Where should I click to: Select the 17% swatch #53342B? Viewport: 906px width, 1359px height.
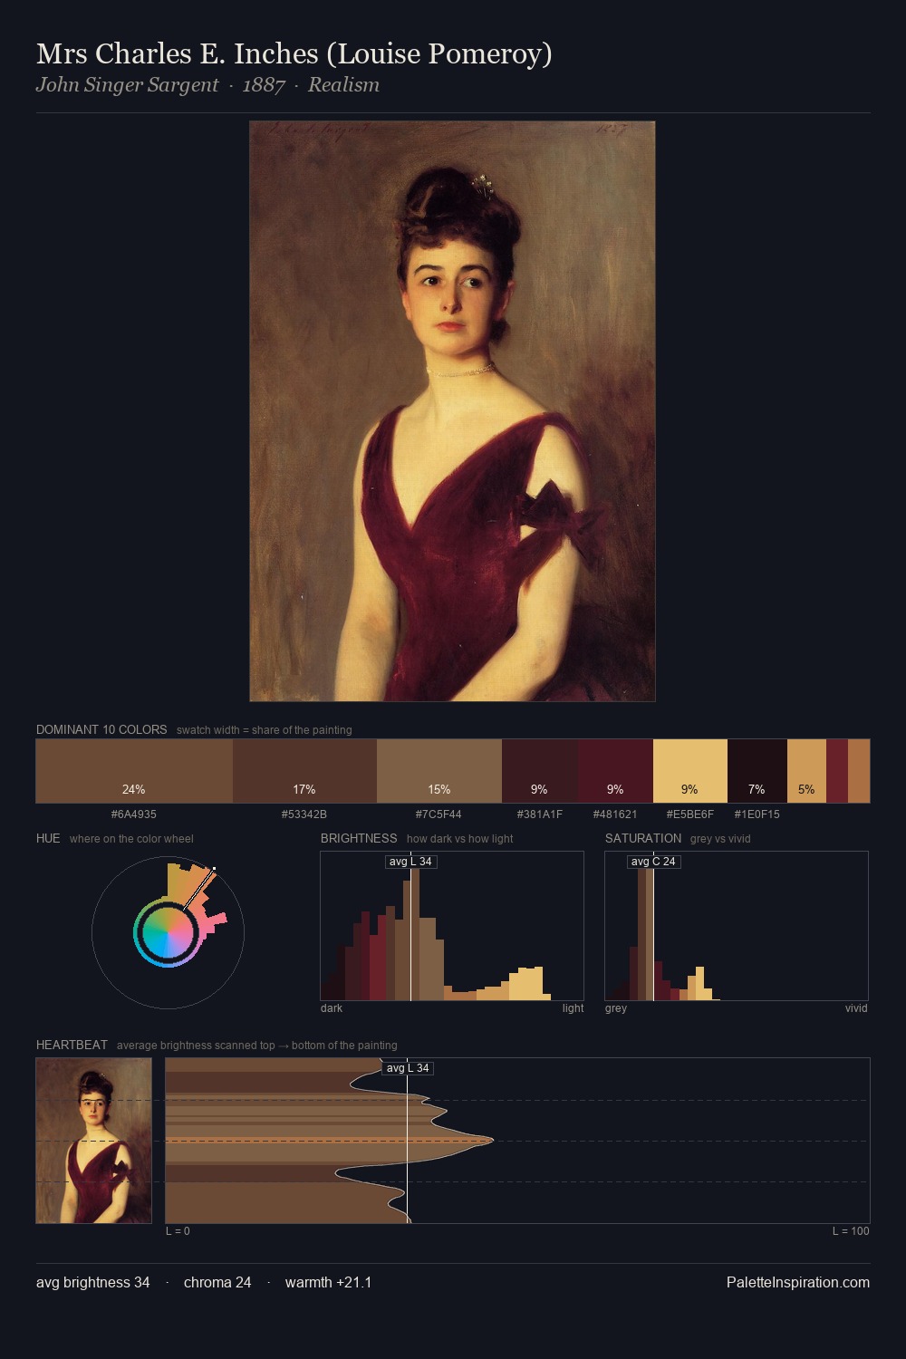coord(304,771)
